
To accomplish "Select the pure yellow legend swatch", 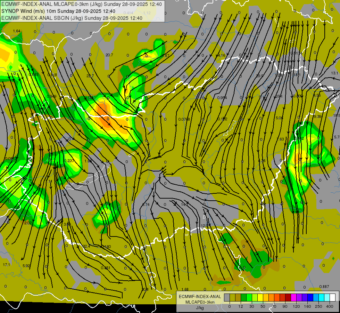I will click(x=260, y=297).
